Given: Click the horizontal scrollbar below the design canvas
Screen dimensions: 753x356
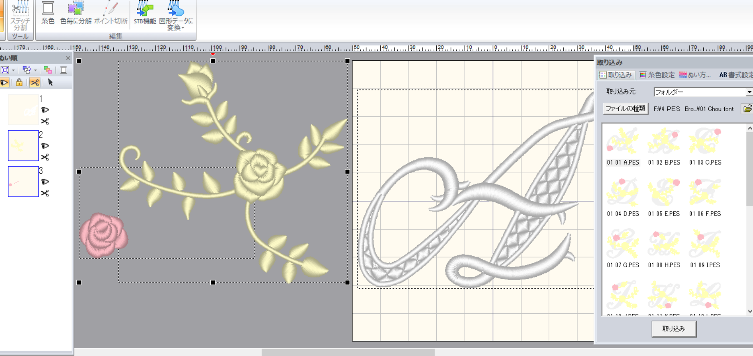Looking at the screenshot, I should tap(348, 352).
